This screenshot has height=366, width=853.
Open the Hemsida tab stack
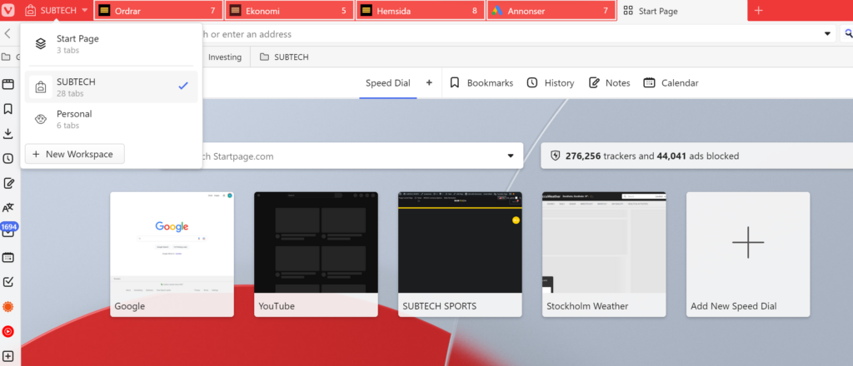pyautogui.click(x=421, y=10)
